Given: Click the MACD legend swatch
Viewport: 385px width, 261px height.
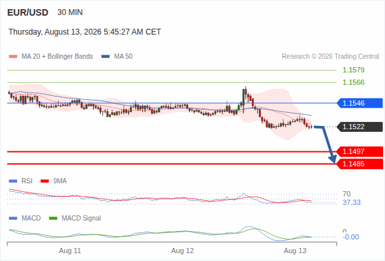Looking at the screenshot, I should coord(13,219).
